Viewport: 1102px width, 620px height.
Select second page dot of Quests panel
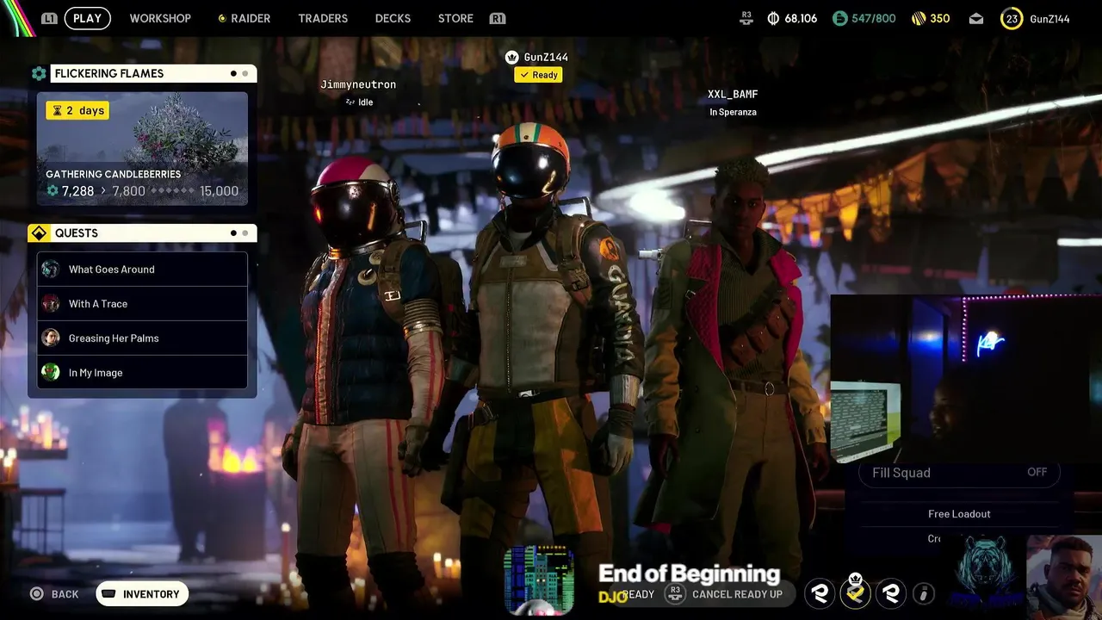click(x=245, y=233)
